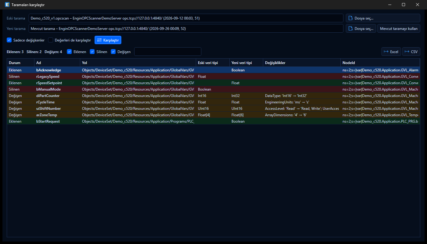Select the bManualMode row

pyautogui.click(x=213, y=89)
